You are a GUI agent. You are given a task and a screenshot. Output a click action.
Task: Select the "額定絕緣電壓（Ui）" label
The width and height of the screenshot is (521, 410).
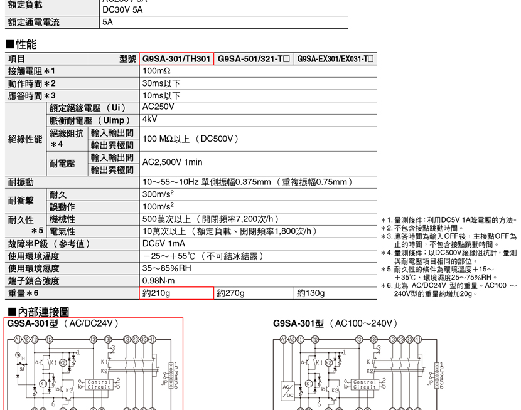pyautogui.click(x=88, y=108)
